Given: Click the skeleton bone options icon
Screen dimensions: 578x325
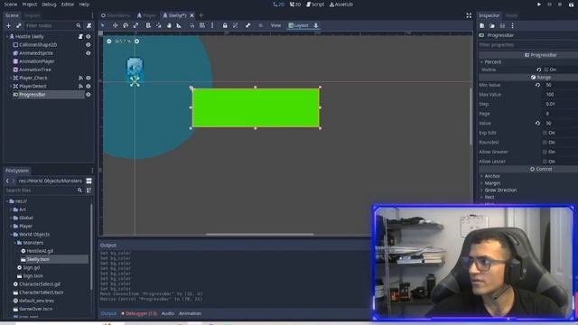Looking at the screenshot, I should (247, 25).
